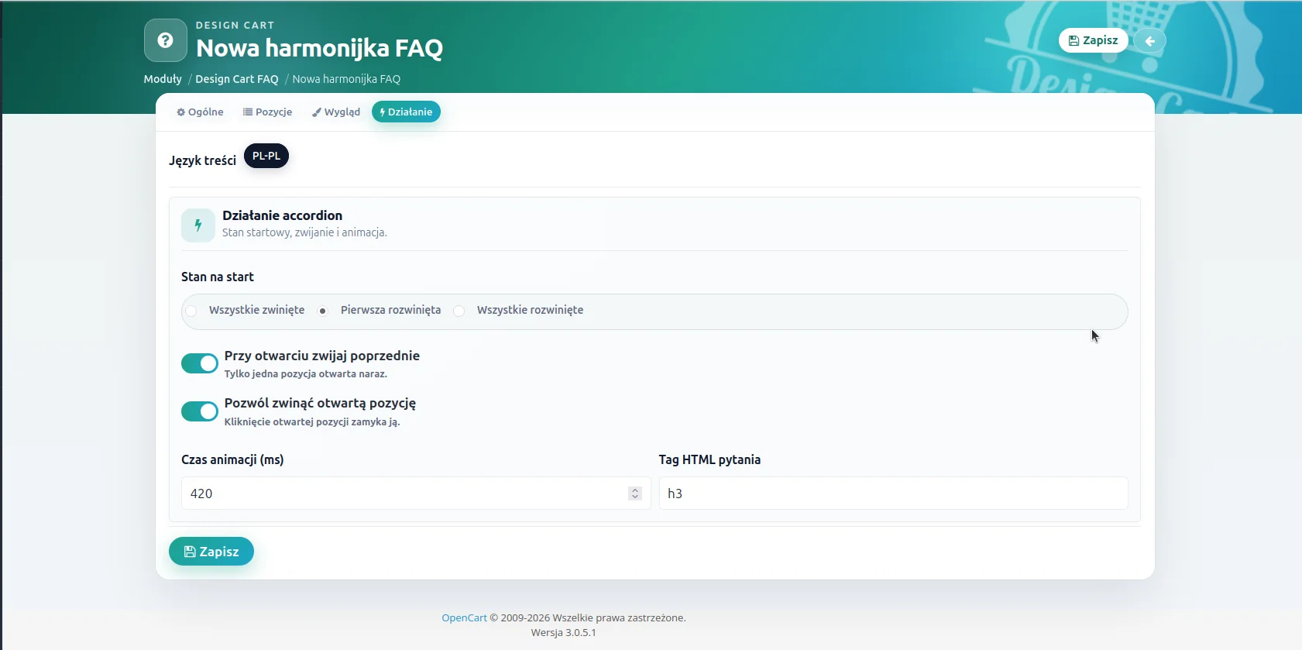Click the Stan na start label
Viewport: 1302px width, 650px height.
218,277
